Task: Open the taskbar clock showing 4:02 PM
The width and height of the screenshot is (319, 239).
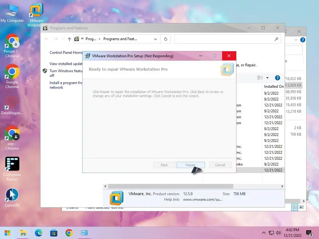Action: [292, 232]
